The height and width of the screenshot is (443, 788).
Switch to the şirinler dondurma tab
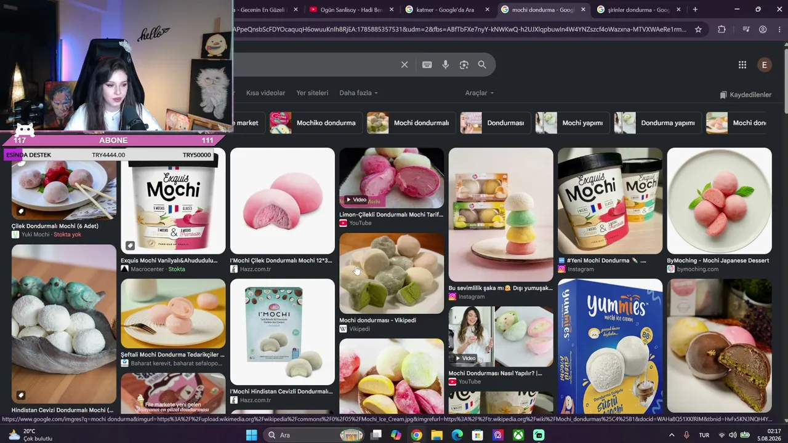click(639, 9)
